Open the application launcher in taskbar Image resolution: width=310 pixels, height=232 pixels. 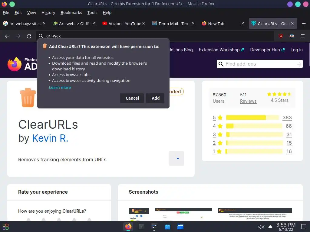(5, 227)
